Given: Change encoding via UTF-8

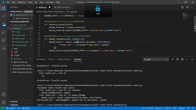Looking at the screenshot, I should click(x=168, y=108).
